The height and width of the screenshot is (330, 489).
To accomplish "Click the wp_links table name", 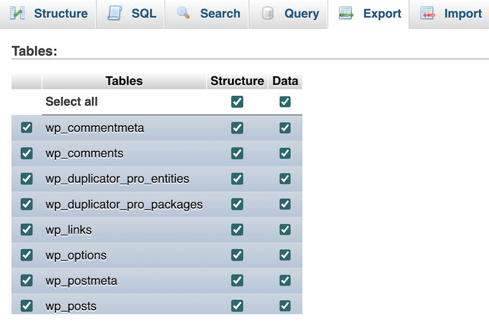I will pyautogui.click(x=69, y=230).
